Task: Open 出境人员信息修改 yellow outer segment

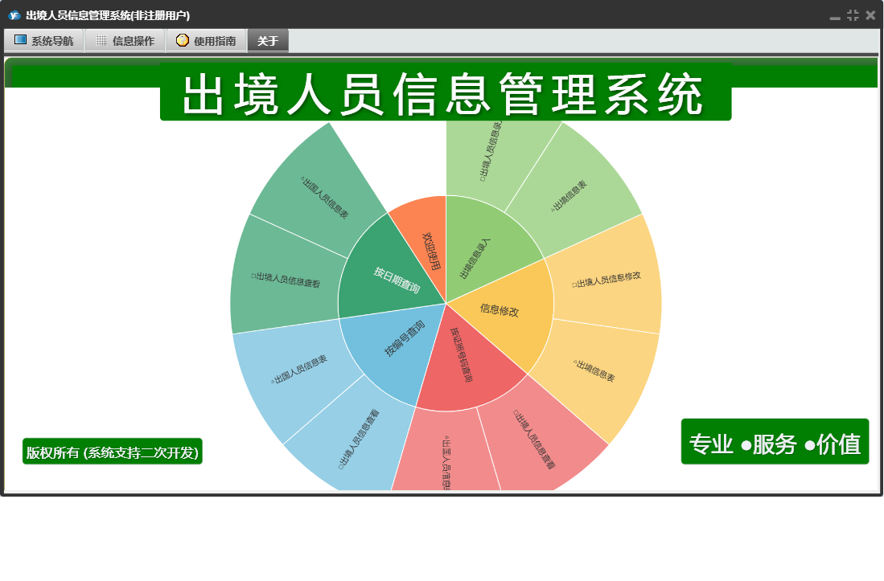Action: coord(606,279)
